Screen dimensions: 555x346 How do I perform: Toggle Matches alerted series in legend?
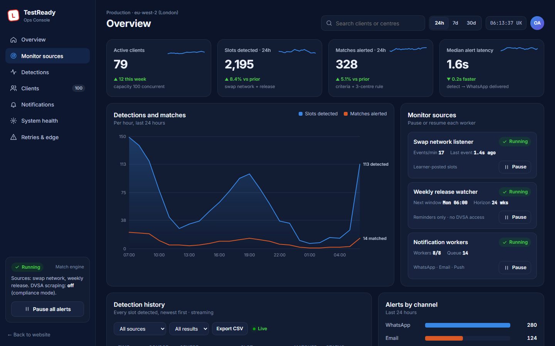click(365, 114)
